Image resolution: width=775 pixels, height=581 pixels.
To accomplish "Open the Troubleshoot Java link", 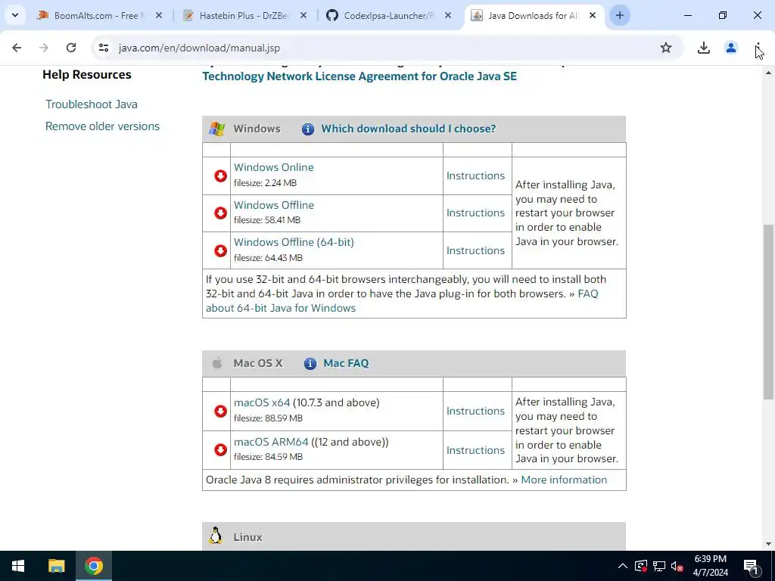I will [92, 104].
